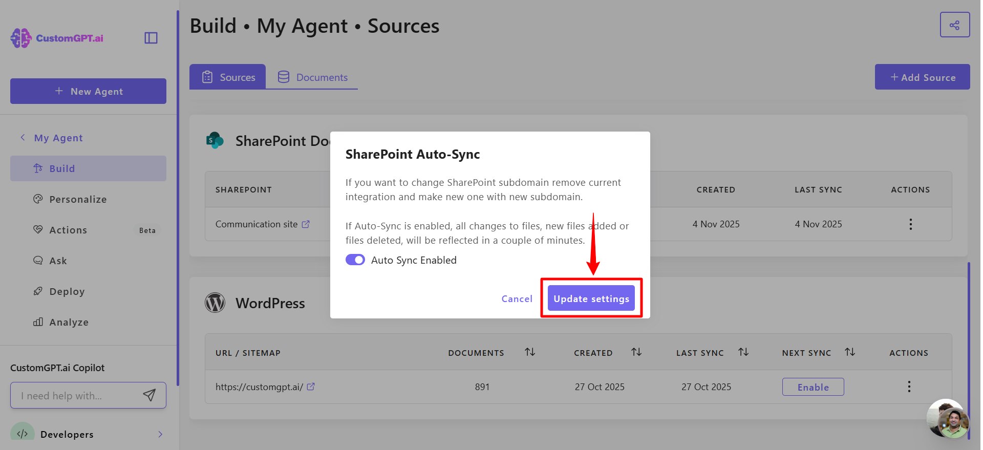The image size is (983, 450).
Task: Open Analyze menu item
Action: coord(88,322)
